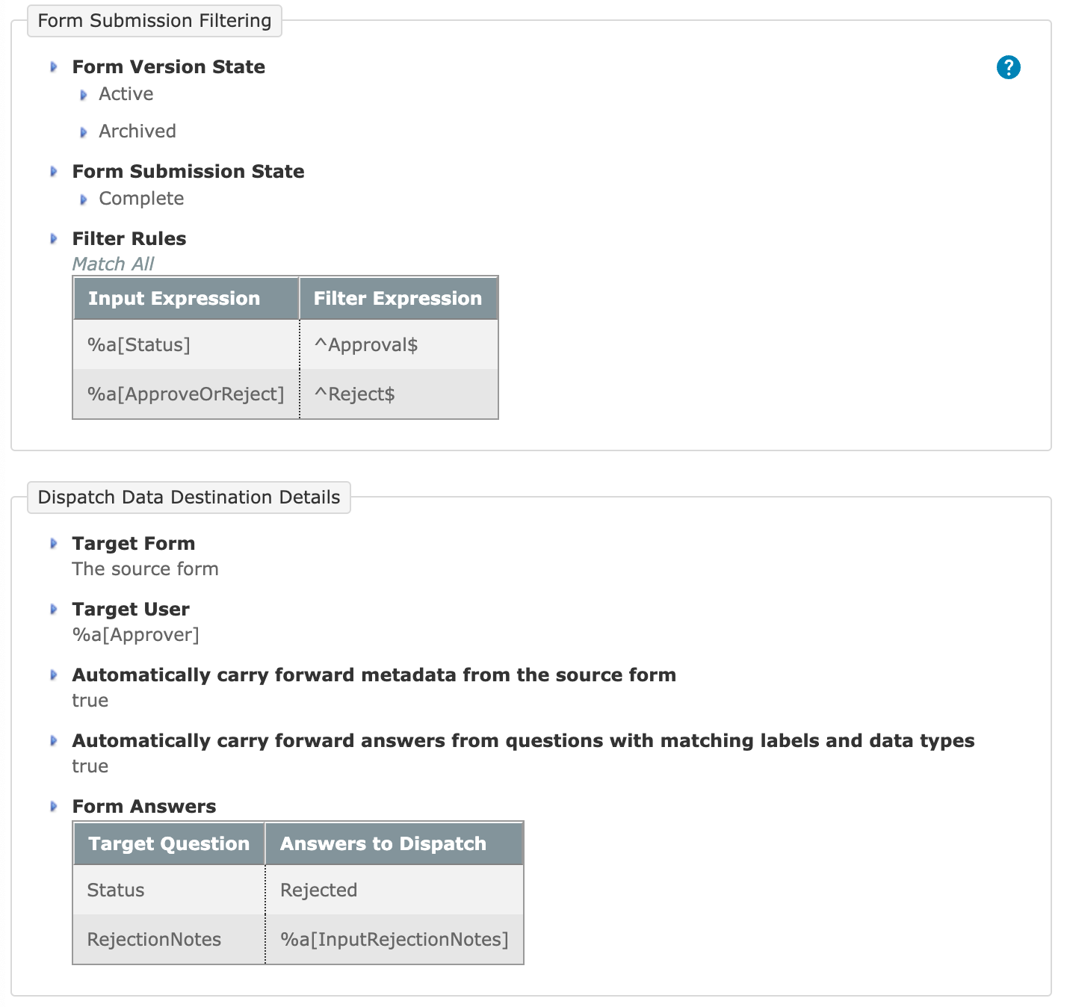Click arrow bullet beside Form Version State
The height and width of the screenshot is (1007, 1067).
53,66
